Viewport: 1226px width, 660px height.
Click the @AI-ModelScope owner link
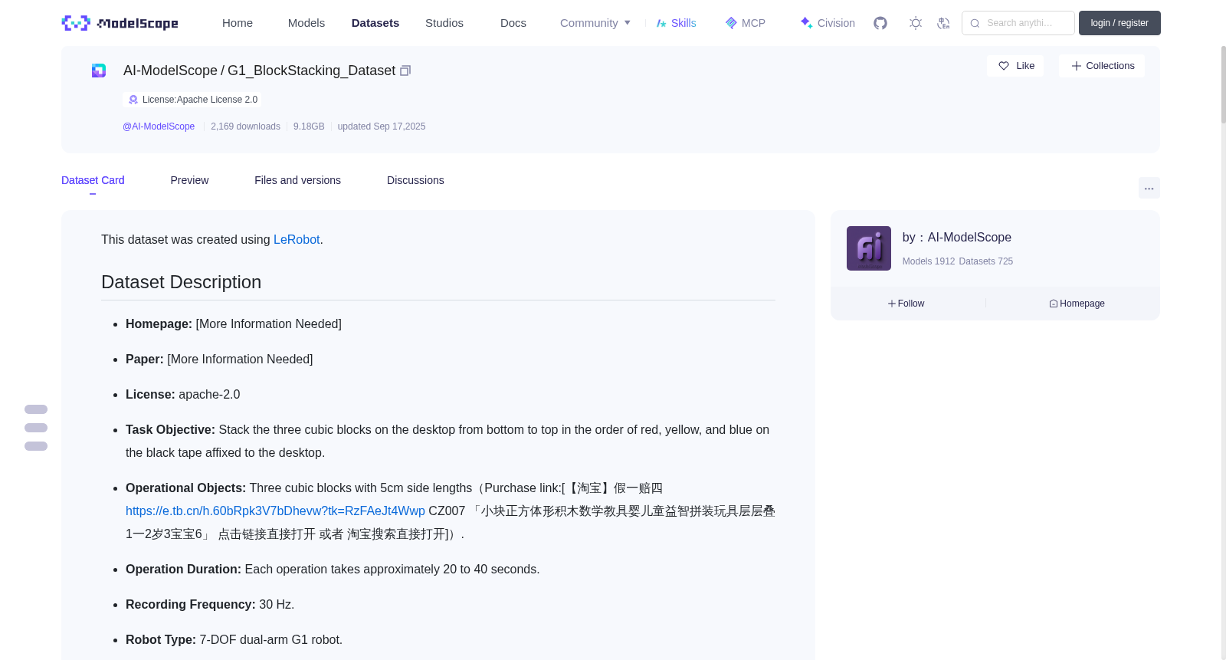click(x=159, y=126)
